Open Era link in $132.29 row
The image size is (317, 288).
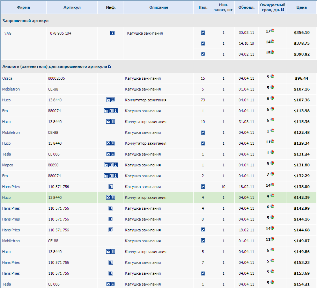(5, 176)
